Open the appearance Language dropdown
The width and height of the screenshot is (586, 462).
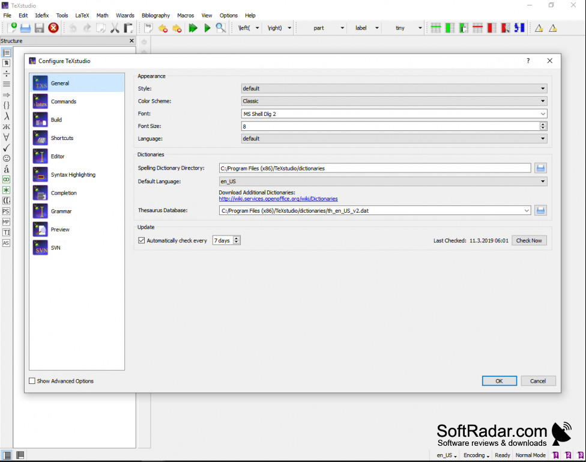pyautogui.click(x=394, y=139)
